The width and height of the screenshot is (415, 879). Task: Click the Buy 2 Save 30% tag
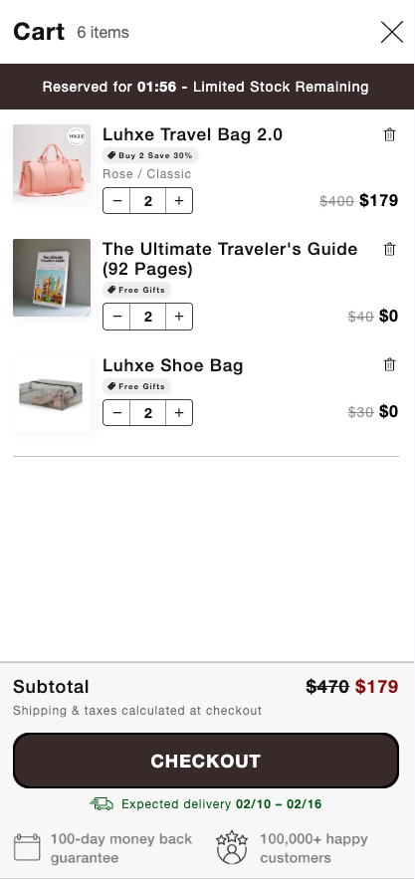(x=150, y=155)
